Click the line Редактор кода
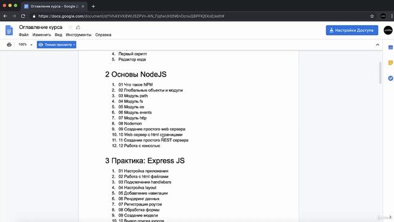This screenshot has height=222, width=394. [132, 59]
